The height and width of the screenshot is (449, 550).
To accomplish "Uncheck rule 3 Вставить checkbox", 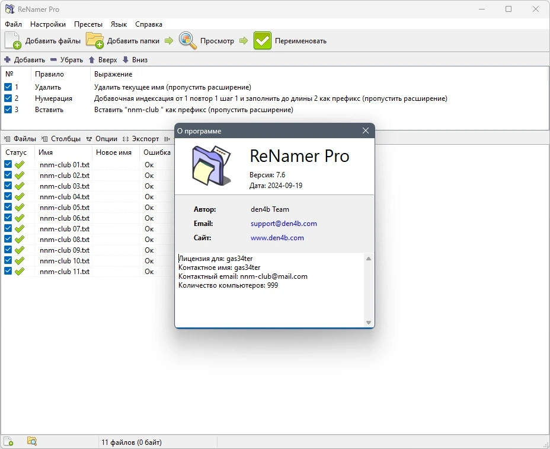I will pyautogui.click(x=8, y=109).
